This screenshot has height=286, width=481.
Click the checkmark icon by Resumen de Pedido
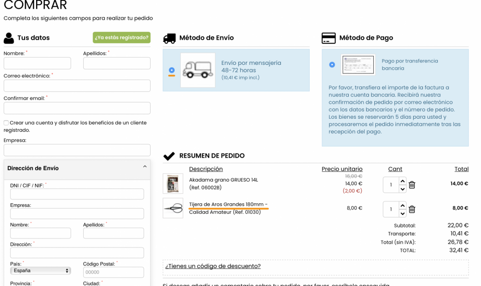[169, 156]
